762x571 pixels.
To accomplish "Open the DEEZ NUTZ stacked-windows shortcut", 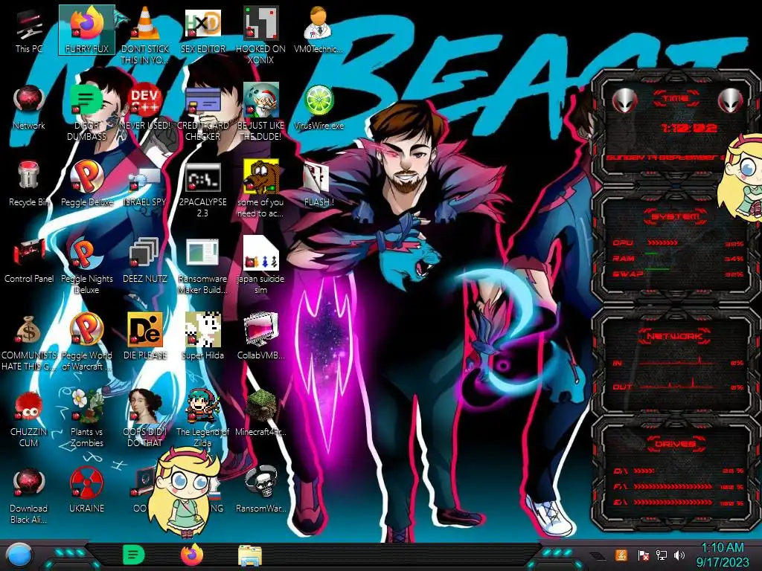I will click(x=145, y=260).
